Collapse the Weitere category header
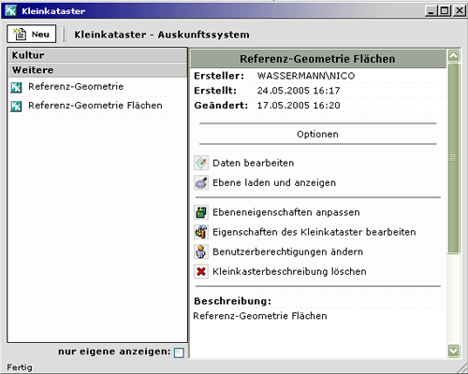 click(97, 70)
